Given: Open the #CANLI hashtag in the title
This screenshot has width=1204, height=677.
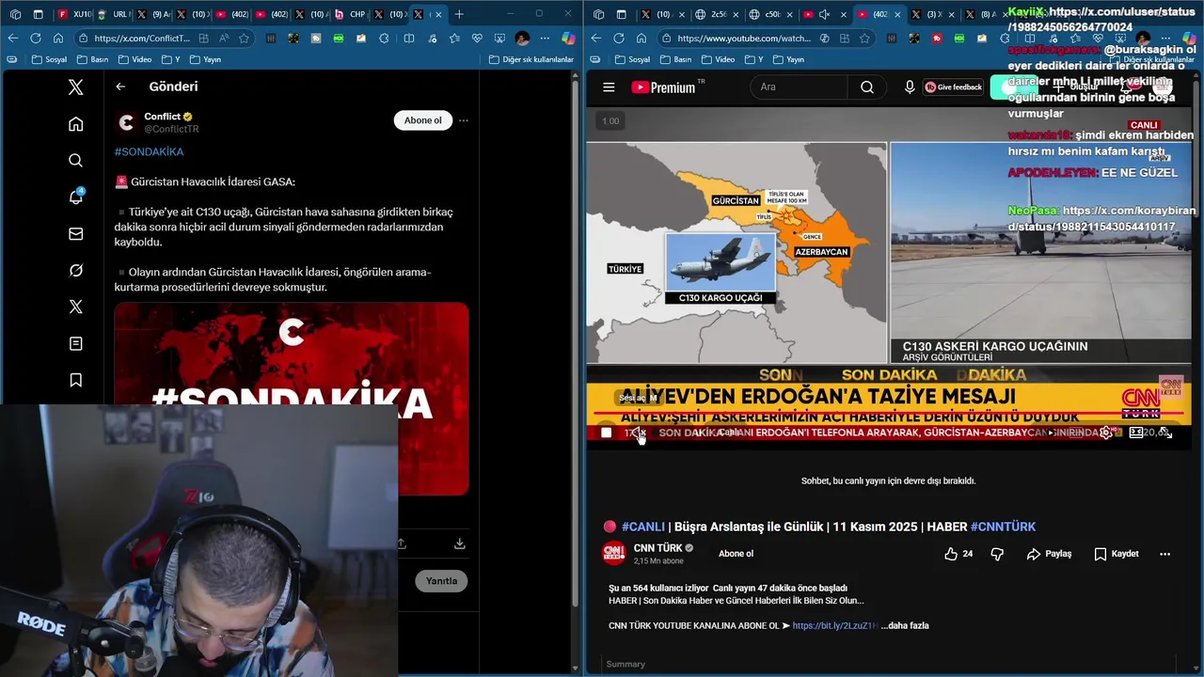Looking at the screenshot, I should coord(643,527).
